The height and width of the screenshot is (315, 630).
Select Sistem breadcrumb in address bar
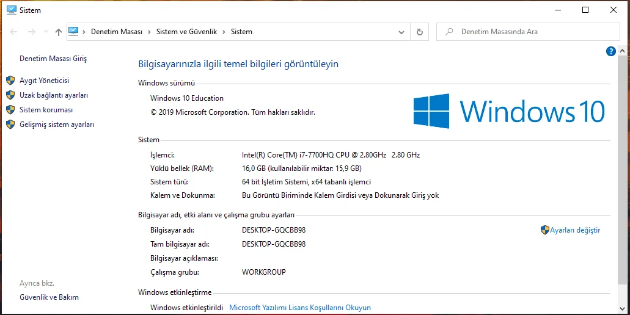[241, 32]
